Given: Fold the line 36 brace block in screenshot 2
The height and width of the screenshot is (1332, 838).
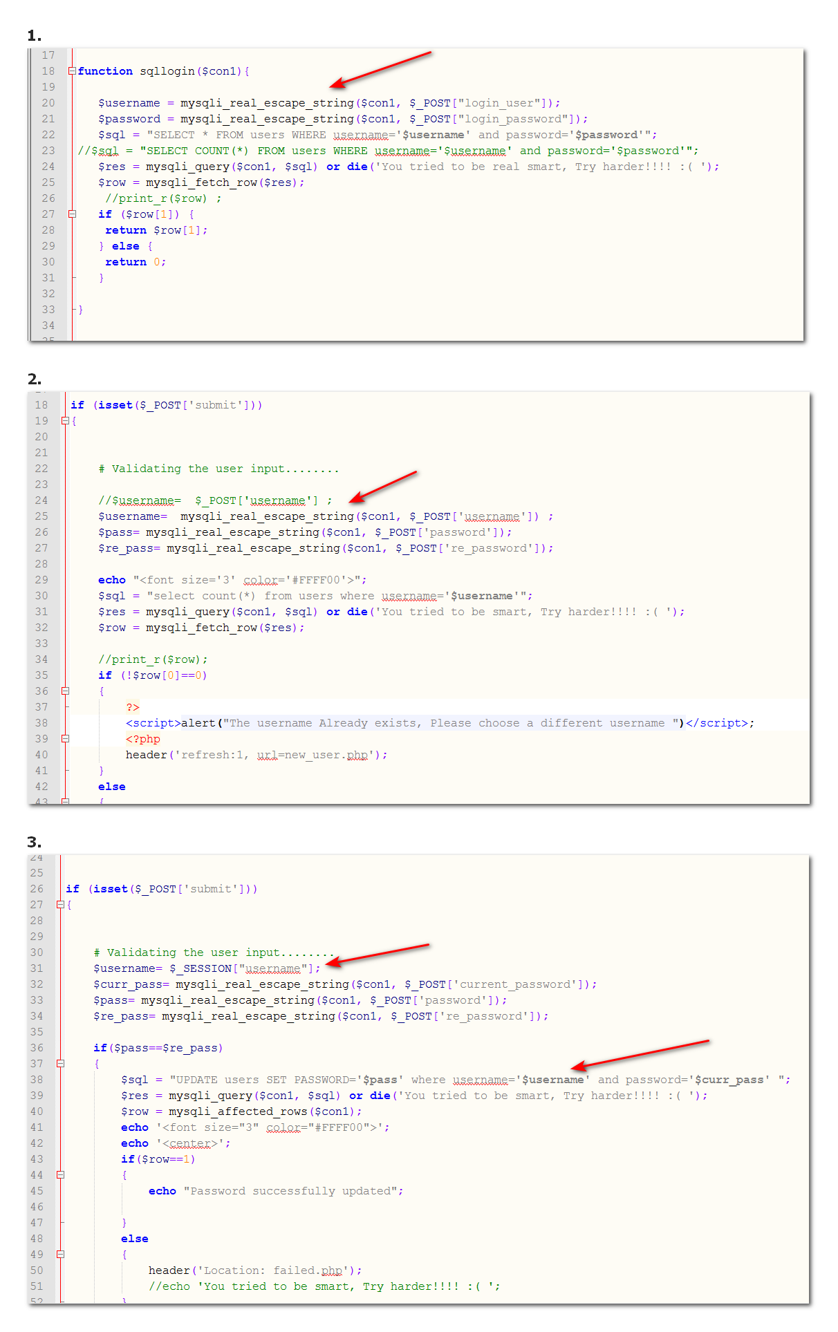Looking at the screenshot, I should pos(65,691).
